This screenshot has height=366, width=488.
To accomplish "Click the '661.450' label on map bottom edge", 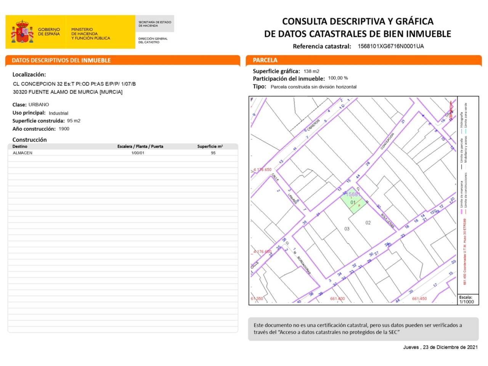I will click(x=419, y=299).
